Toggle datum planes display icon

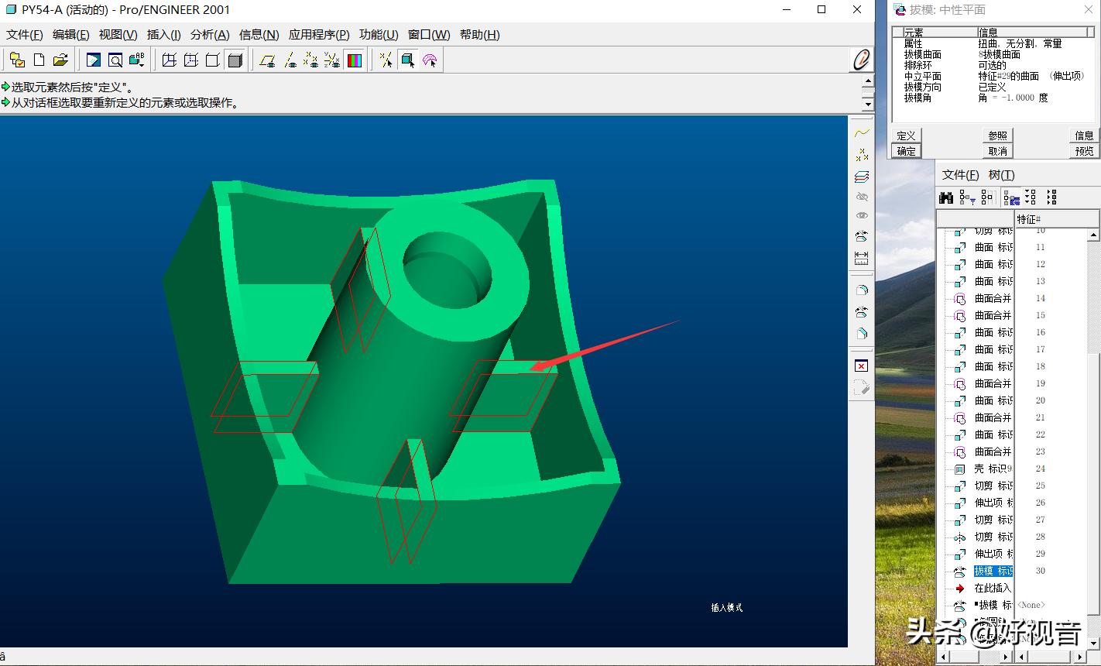point(268,60)
